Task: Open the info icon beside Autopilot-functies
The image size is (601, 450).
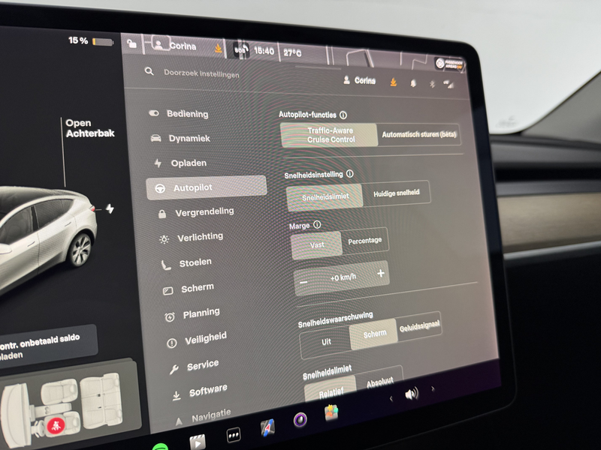Action: click(343, 115)
